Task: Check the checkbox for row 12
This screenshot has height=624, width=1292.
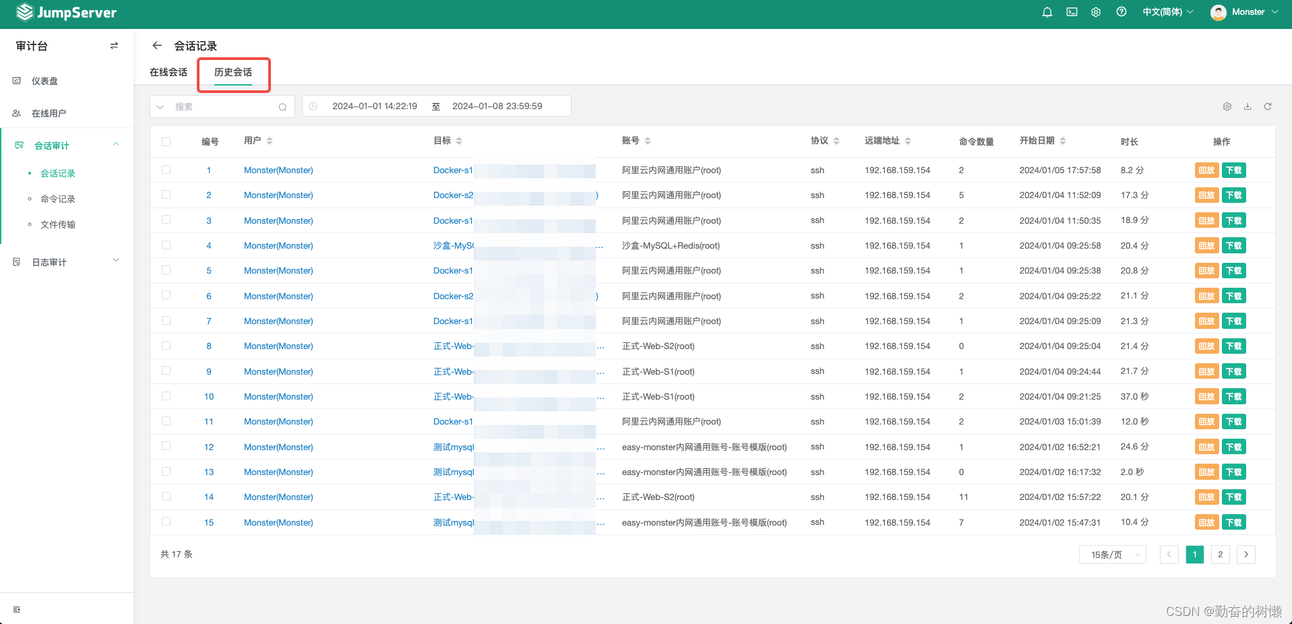Action: [x=166, y=446]
